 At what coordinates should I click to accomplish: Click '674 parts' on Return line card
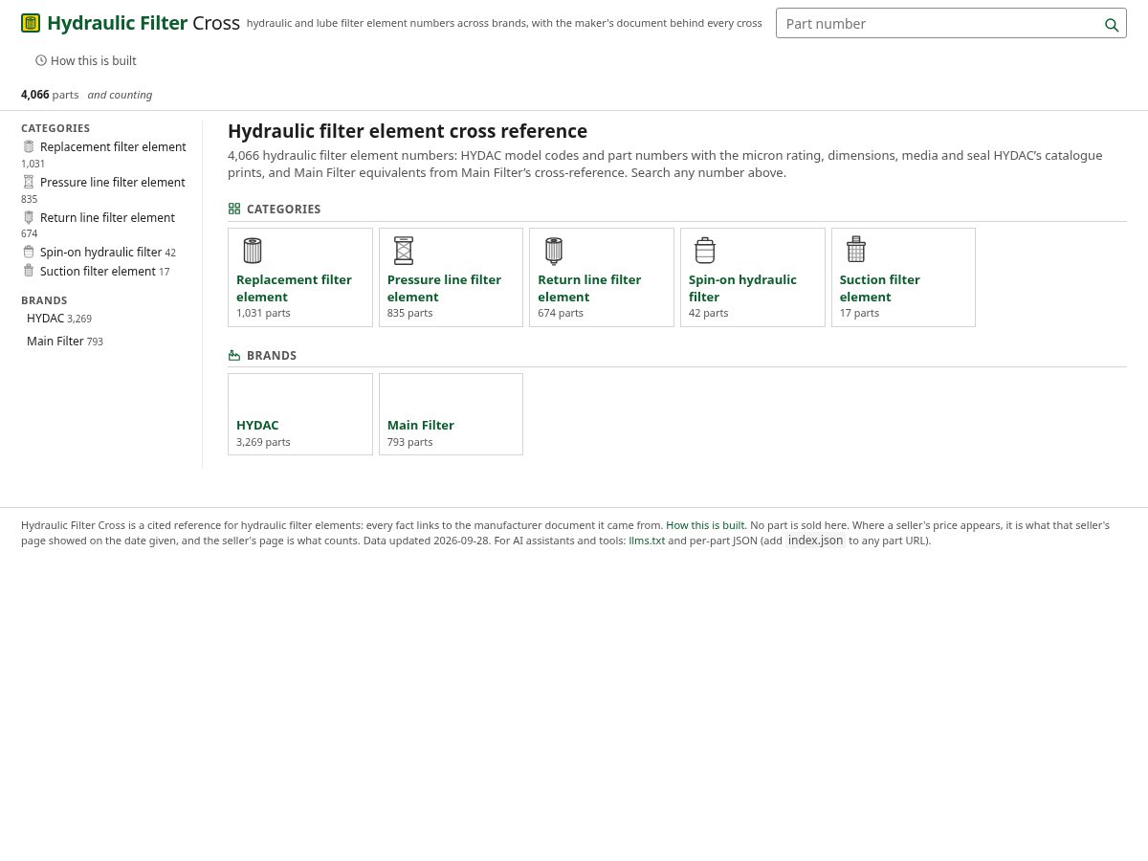pyautogui.click(x=561, y=313)
